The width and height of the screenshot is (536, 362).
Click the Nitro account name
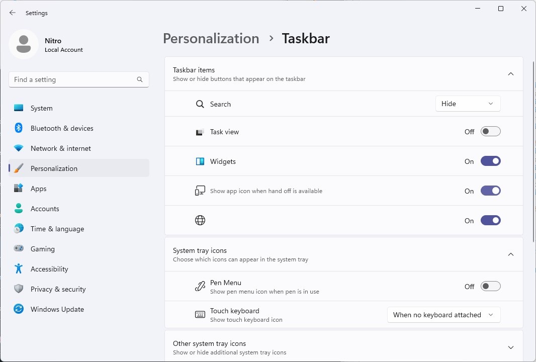click(x=53, y=41)
